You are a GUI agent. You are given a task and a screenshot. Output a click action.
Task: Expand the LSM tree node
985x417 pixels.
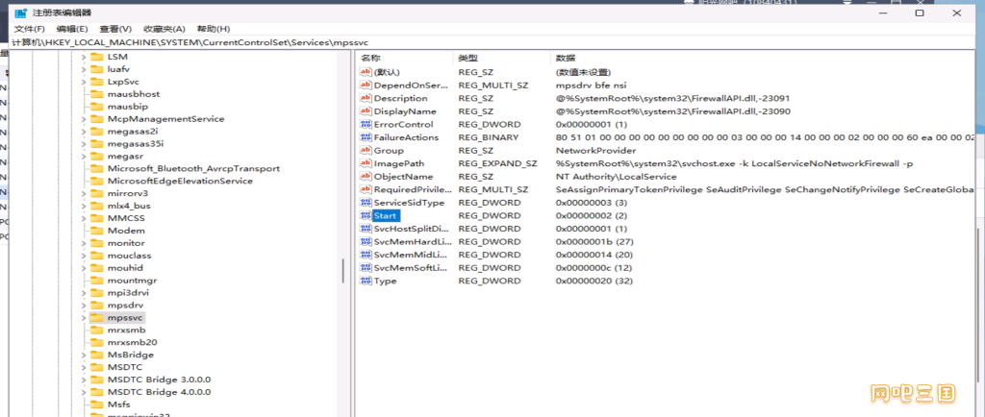(x=83, y=57)
